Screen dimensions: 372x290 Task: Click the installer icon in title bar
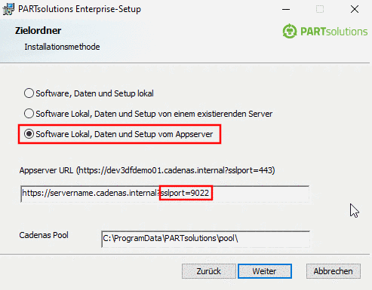click(8, 9)
